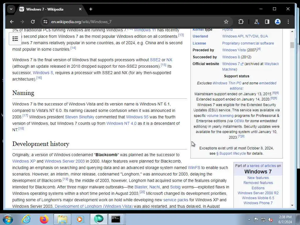The image size is (300, 225).
Task: Show hidden tray icons arrow
Action: coord(249,220)
